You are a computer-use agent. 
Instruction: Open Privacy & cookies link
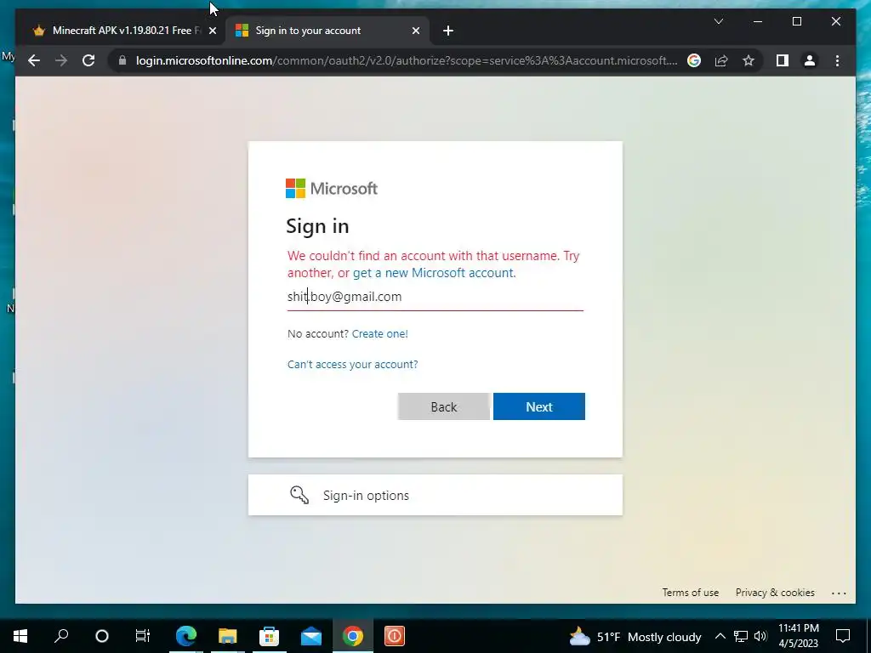775,593
